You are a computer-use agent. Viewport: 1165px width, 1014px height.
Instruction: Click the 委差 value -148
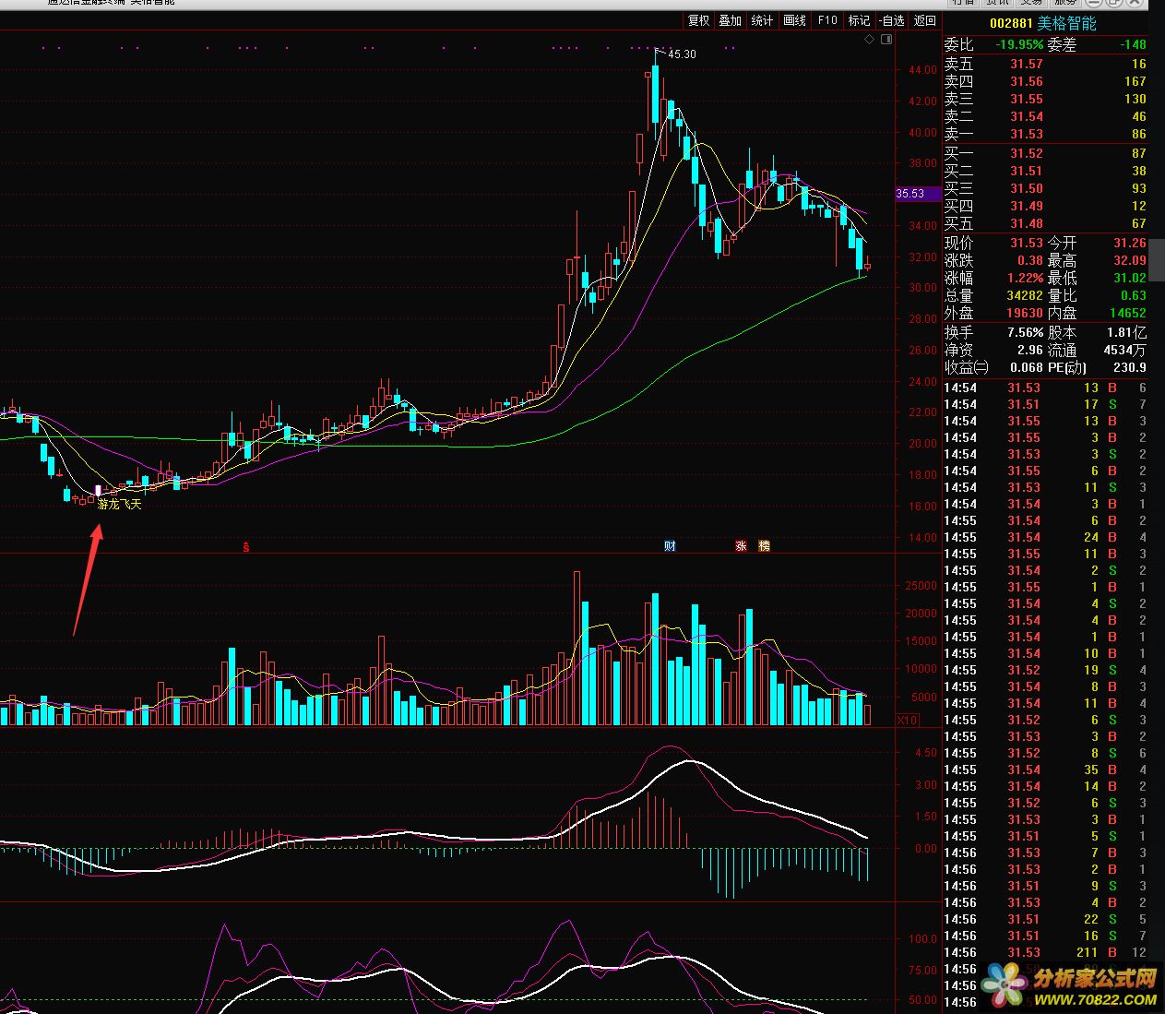tap(1133, 44)
